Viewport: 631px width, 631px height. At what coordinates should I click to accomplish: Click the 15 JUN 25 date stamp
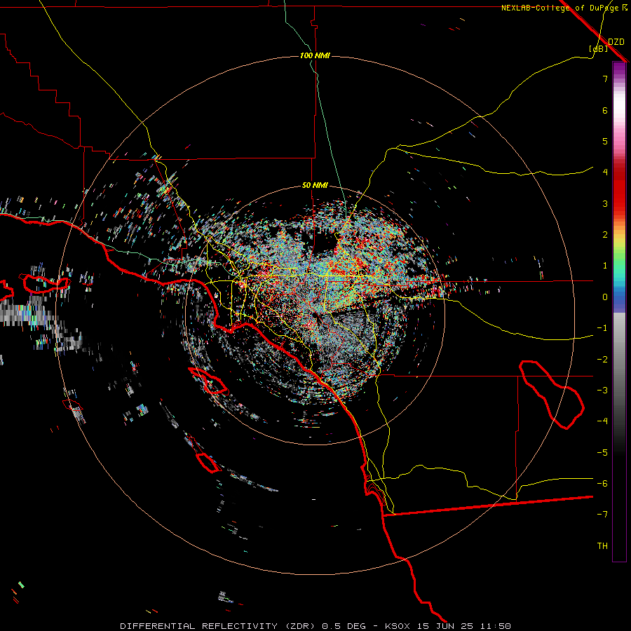click(x=445, y=626)
